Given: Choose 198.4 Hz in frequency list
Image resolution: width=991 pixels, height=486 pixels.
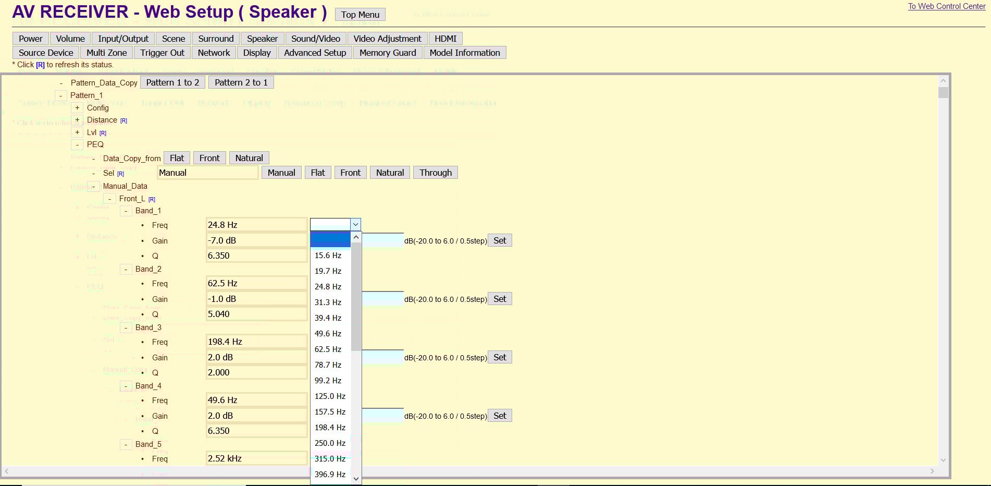Looking at the screenshot, I should tap(330, 428).
